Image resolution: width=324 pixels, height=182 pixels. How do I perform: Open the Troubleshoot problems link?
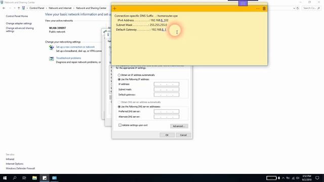pos(69,58)
